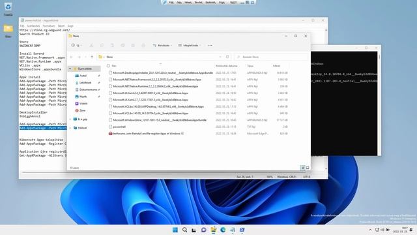The height and width of the screenshot is (235, 417).
Task: Open Videók in sidebar
Action: [83, 104]
